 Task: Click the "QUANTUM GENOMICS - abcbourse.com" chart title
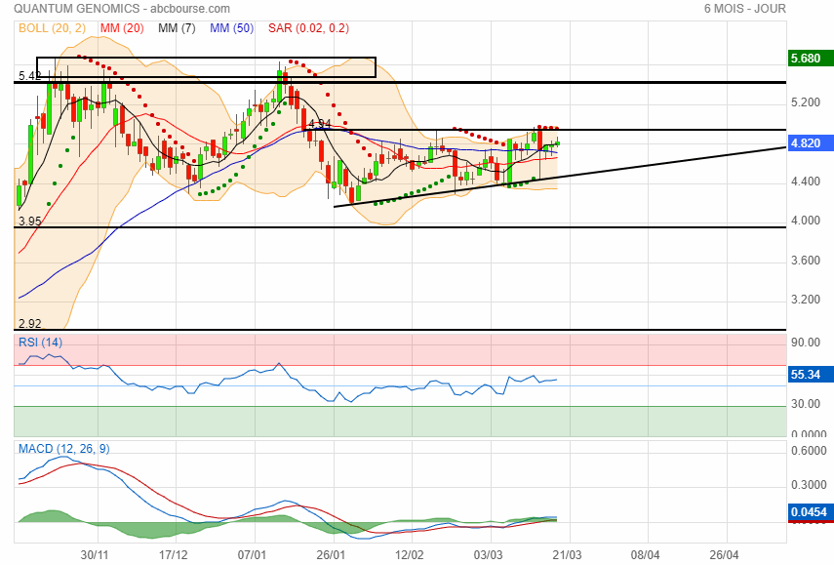coord(122,9)
